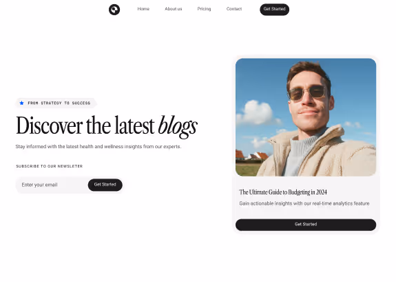Screen dimensions: 396x282
Task: Click Get Started beside the email field
Action: (x=105, y=185)
